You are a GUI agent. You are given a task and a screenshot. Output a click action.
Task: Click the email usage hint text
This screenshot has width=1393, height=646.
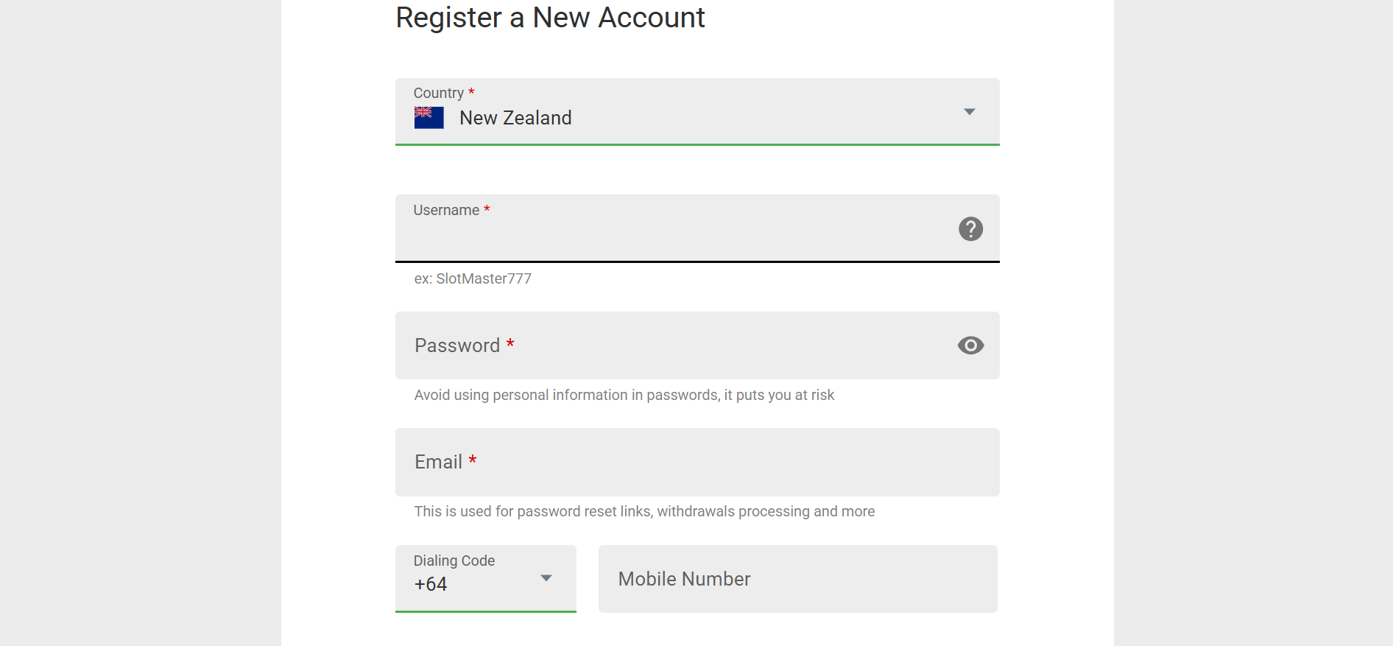coord(644,511)
